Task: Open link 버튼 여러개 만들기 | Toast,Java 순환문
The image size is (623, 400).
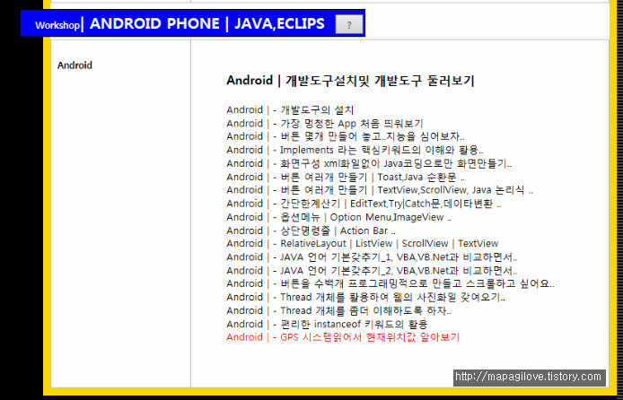Action: click(x=346, y=177)
